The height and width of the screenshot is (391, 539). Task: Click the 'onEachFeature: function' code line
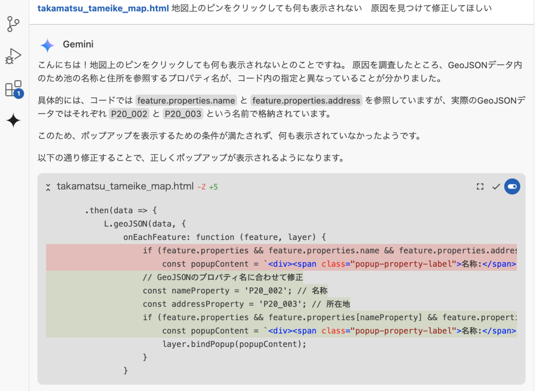[x=225, y=237]
